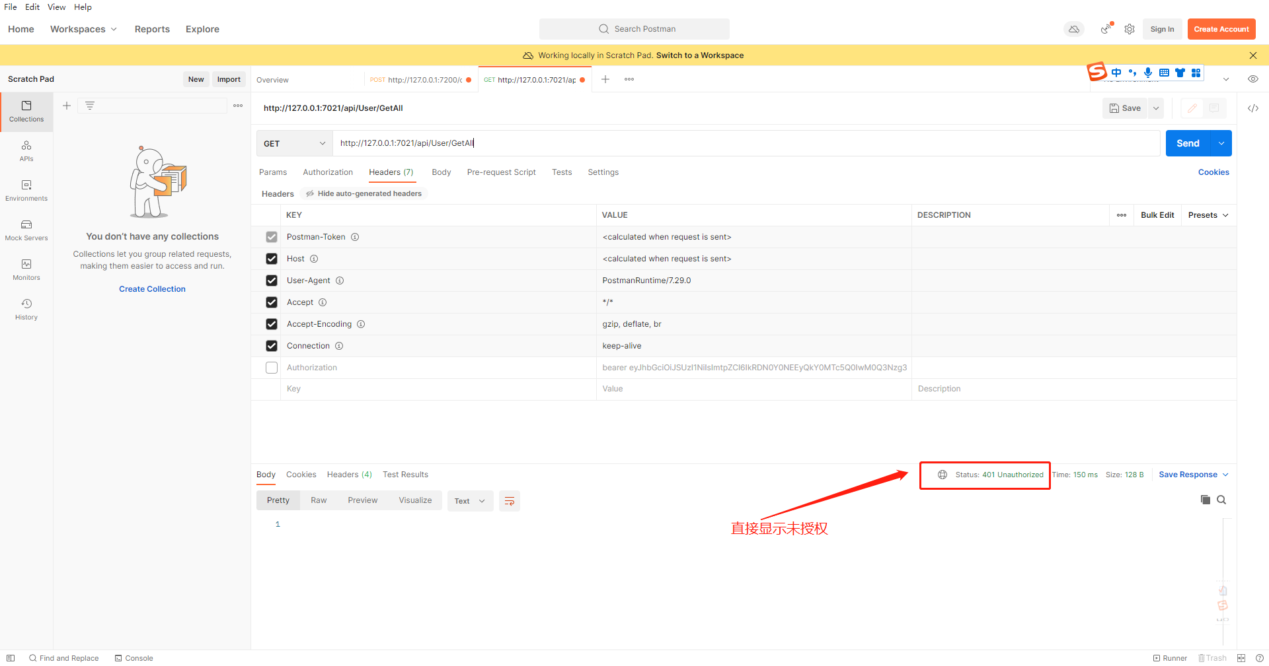The height and width of the screenshot is (666, 1269).
Task: Switch to the Authorization request tab
Action: [x=328, y=172]
